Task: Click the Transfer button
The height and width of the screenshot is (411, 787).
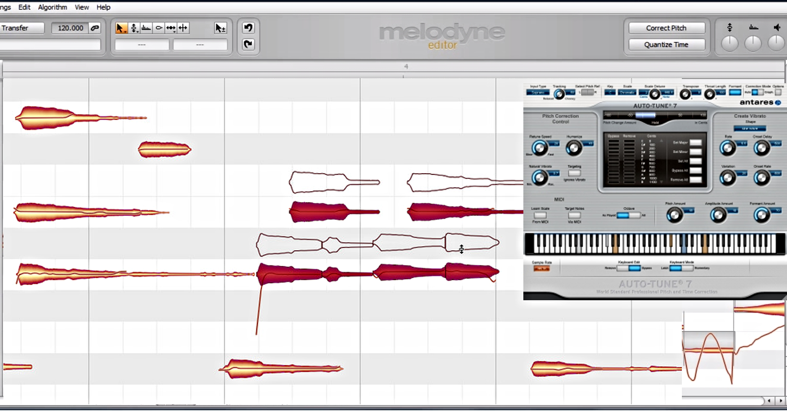Action: (x=22, y=28)
